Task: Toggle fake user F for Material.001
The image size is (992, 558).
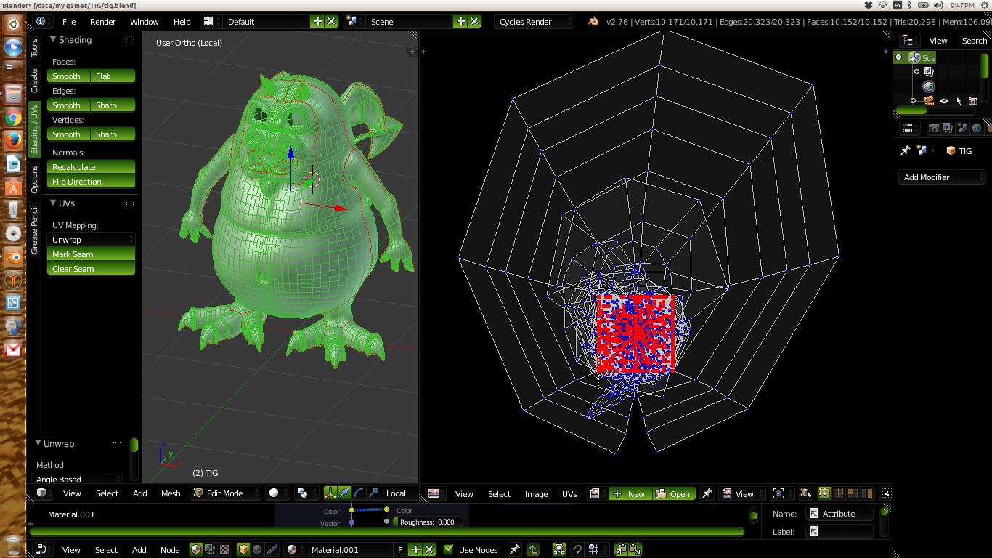Action: click(x=400, y=549)
